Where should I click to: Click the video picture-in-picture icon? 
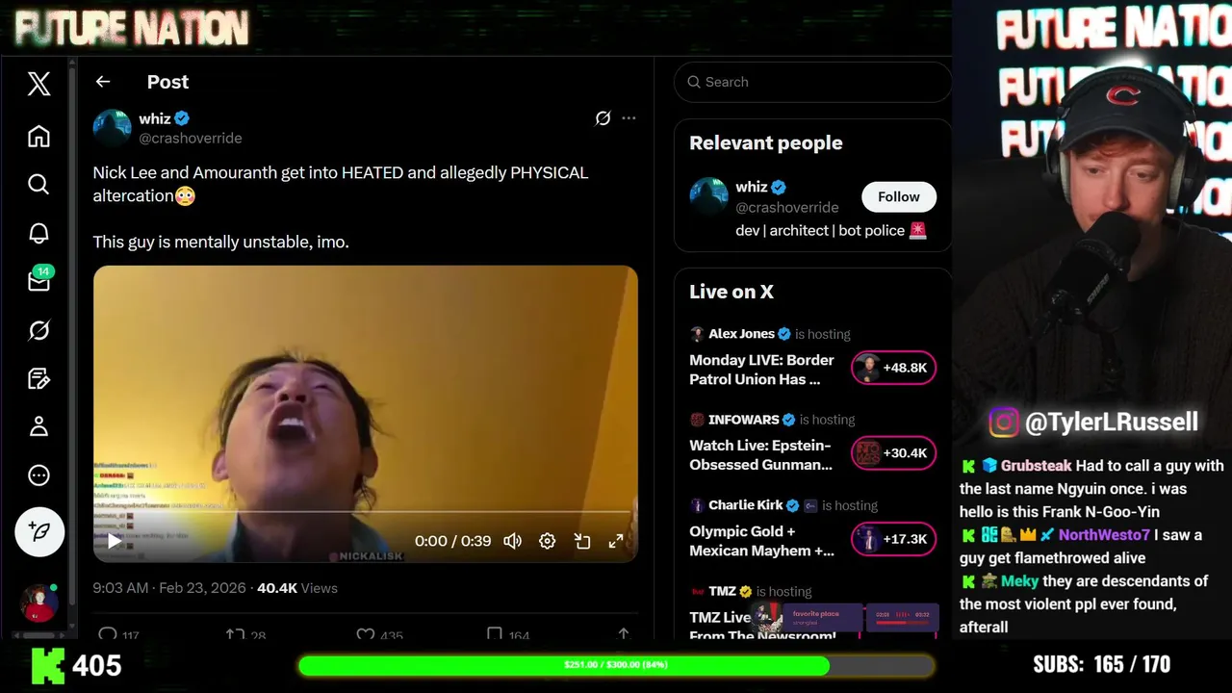click(582, 541)
